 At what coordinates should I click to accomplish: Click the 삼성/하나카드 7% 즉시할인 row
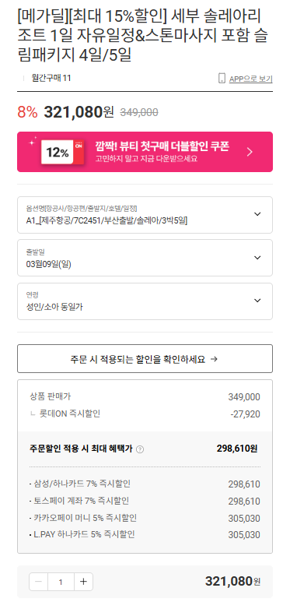pos(145,484)
